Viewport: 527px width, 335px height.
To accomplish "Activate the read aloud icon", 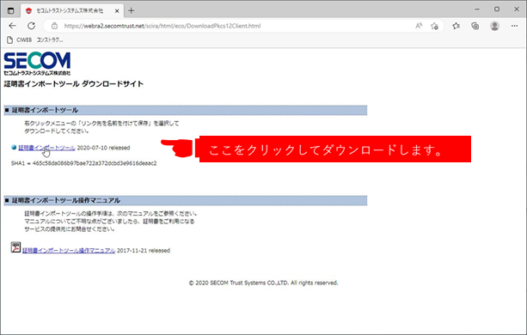I will tap(419, 26).
